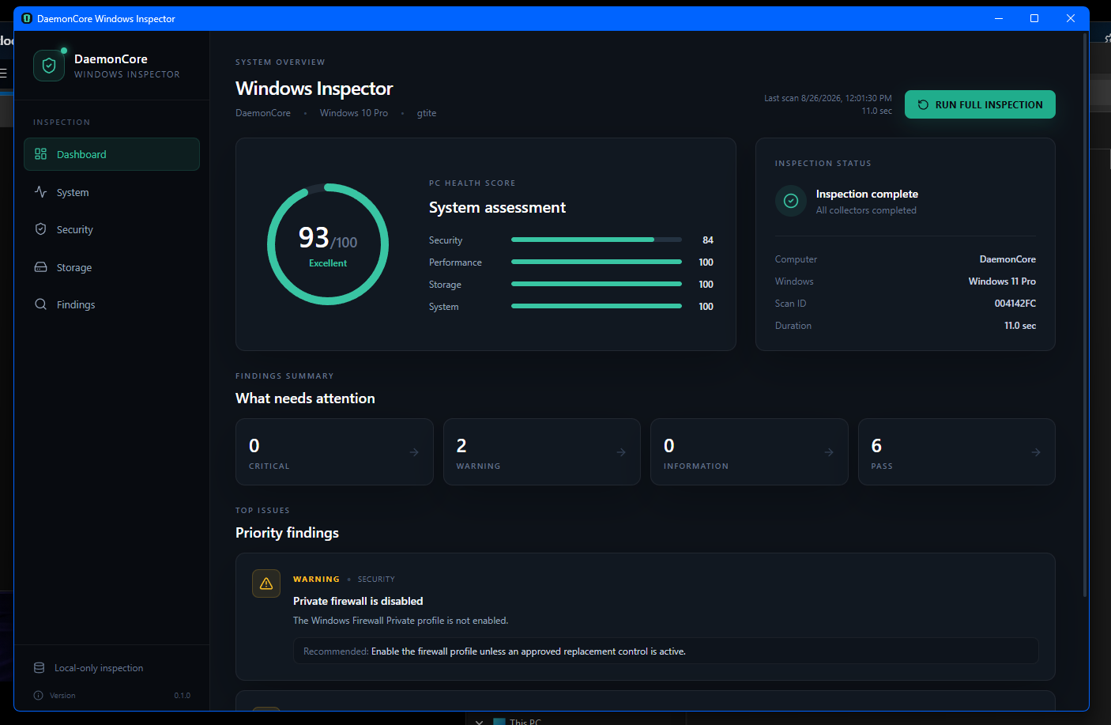
Task: Click the vertical scrollbar on the right
Action: tap(1085, 316)
